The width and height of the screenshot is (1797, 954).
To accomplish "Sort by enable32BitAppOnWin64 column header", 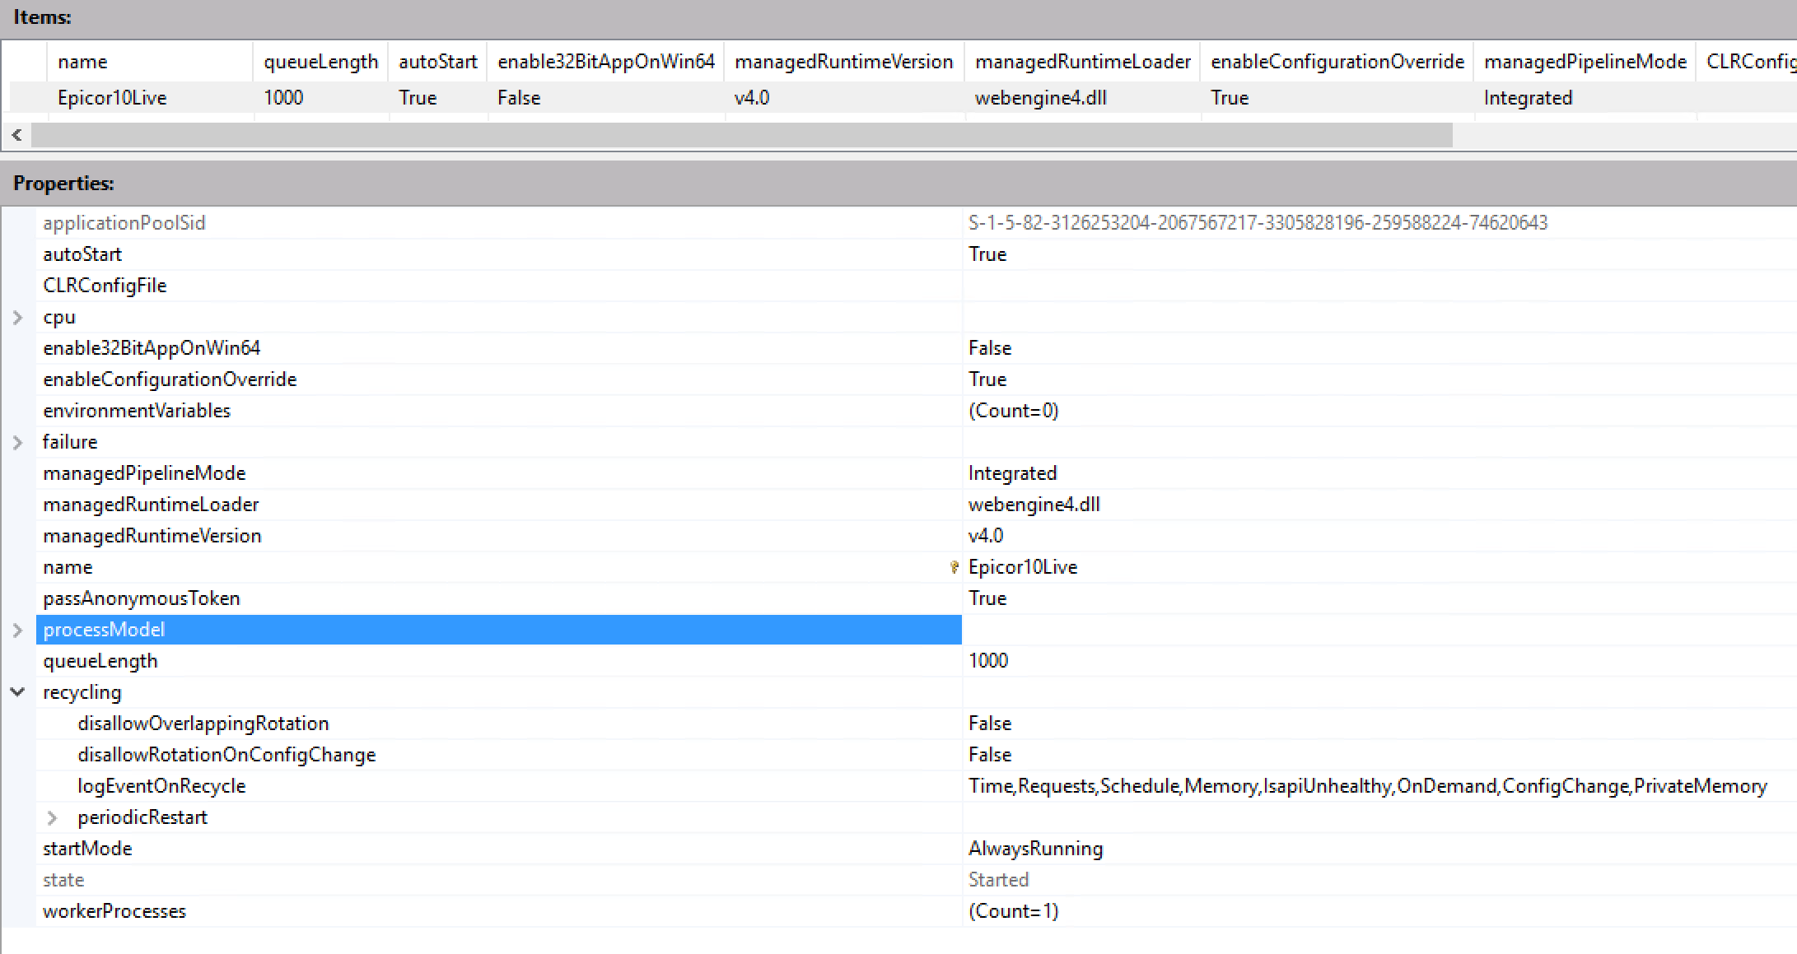I will [x=606, y=62].
